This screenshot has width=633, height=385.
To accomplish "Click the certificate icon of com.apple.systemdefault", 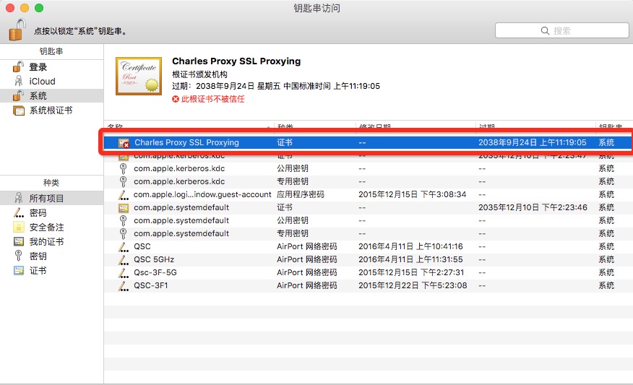I will click(123, 208).
